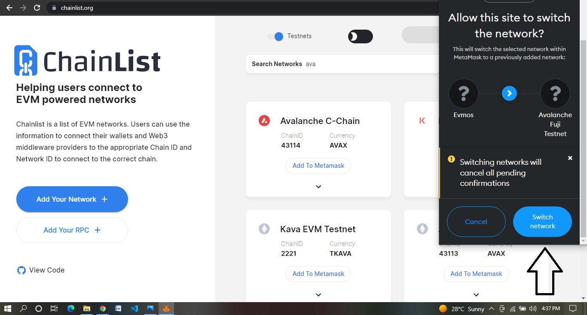
Task: Show hidden system tray icons
Action: click(491, 309)
